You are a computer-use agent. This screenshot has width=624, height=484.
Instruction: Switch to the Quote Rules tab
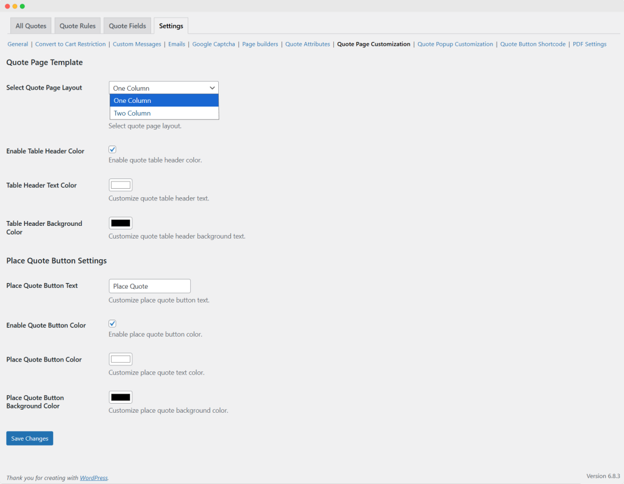click(77, 26)
